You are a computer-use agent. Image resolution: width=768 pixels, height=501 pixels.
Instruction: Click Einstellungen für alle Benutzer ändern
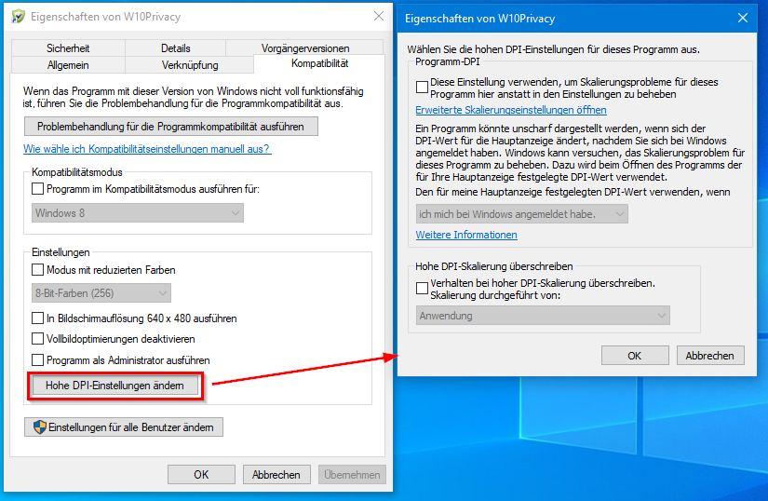pyautogui.click(x=124, y=427)
